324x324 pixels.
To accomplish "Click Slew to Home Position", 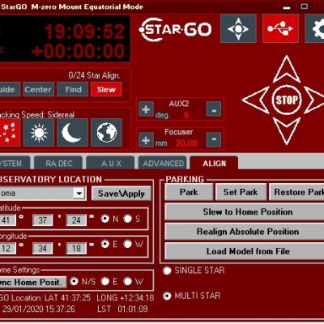I will pyautogui.click(x=245, y=212).
